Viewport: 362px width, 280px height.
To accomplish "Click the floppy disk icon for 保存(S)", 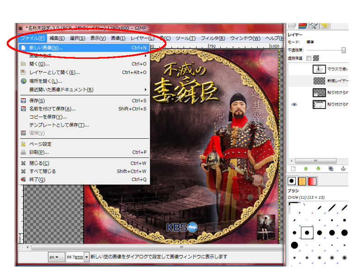I will click(24, 100).
